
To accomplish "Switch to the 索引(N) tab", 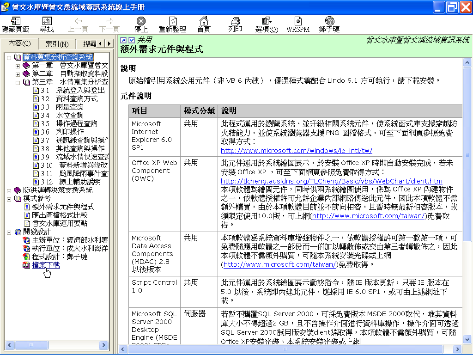I will [x=57, y=44].
